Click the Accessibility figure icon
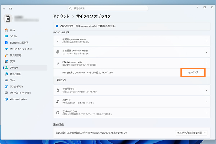The height and width of the screenshot is (144, 216). click(6, 86)
